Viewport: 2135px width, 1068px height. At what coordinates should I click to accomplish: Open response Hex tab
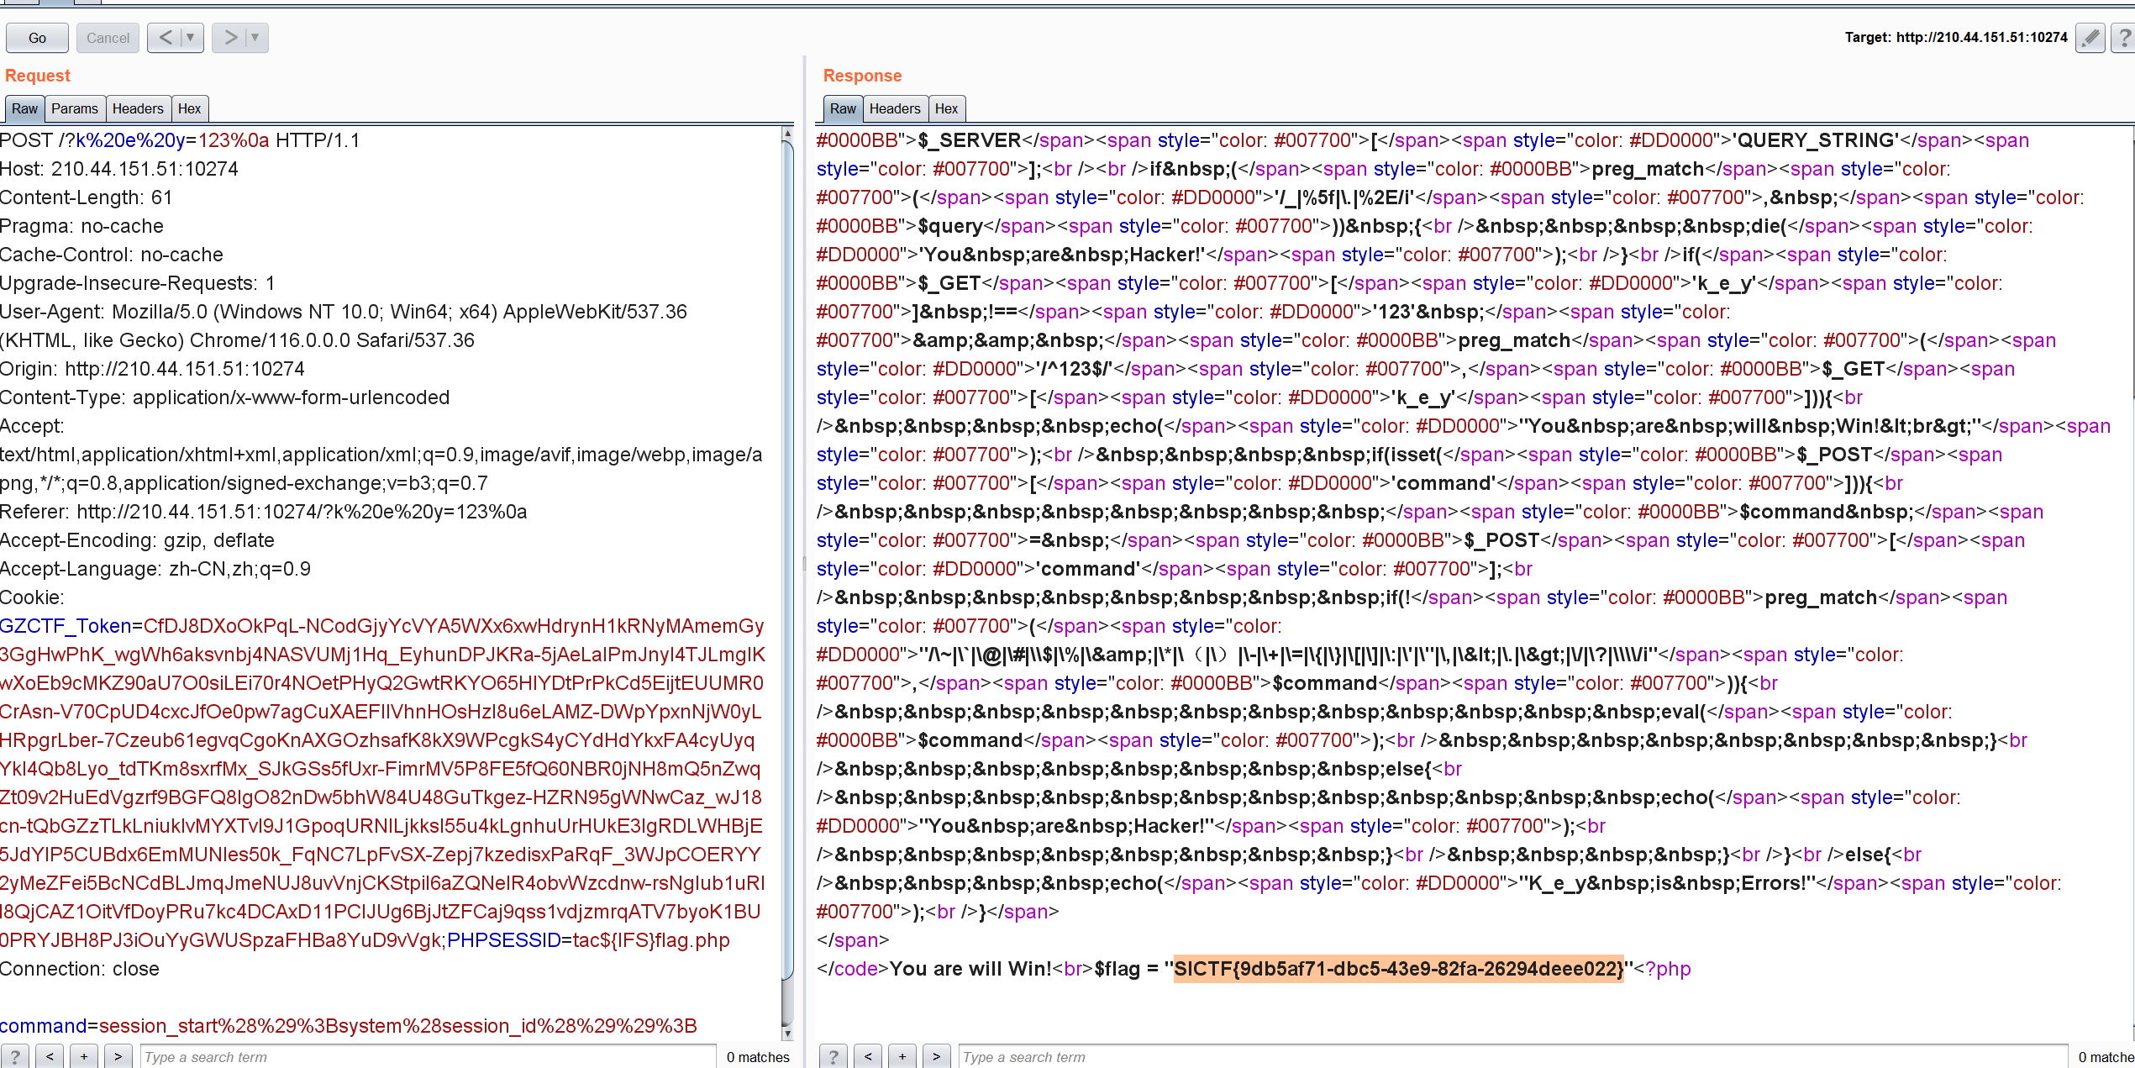[946, 108]
